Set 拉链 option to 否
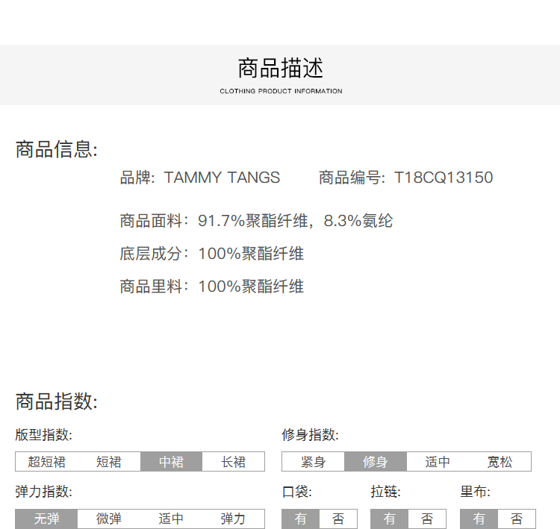560x529 pixels. [427, 519]
